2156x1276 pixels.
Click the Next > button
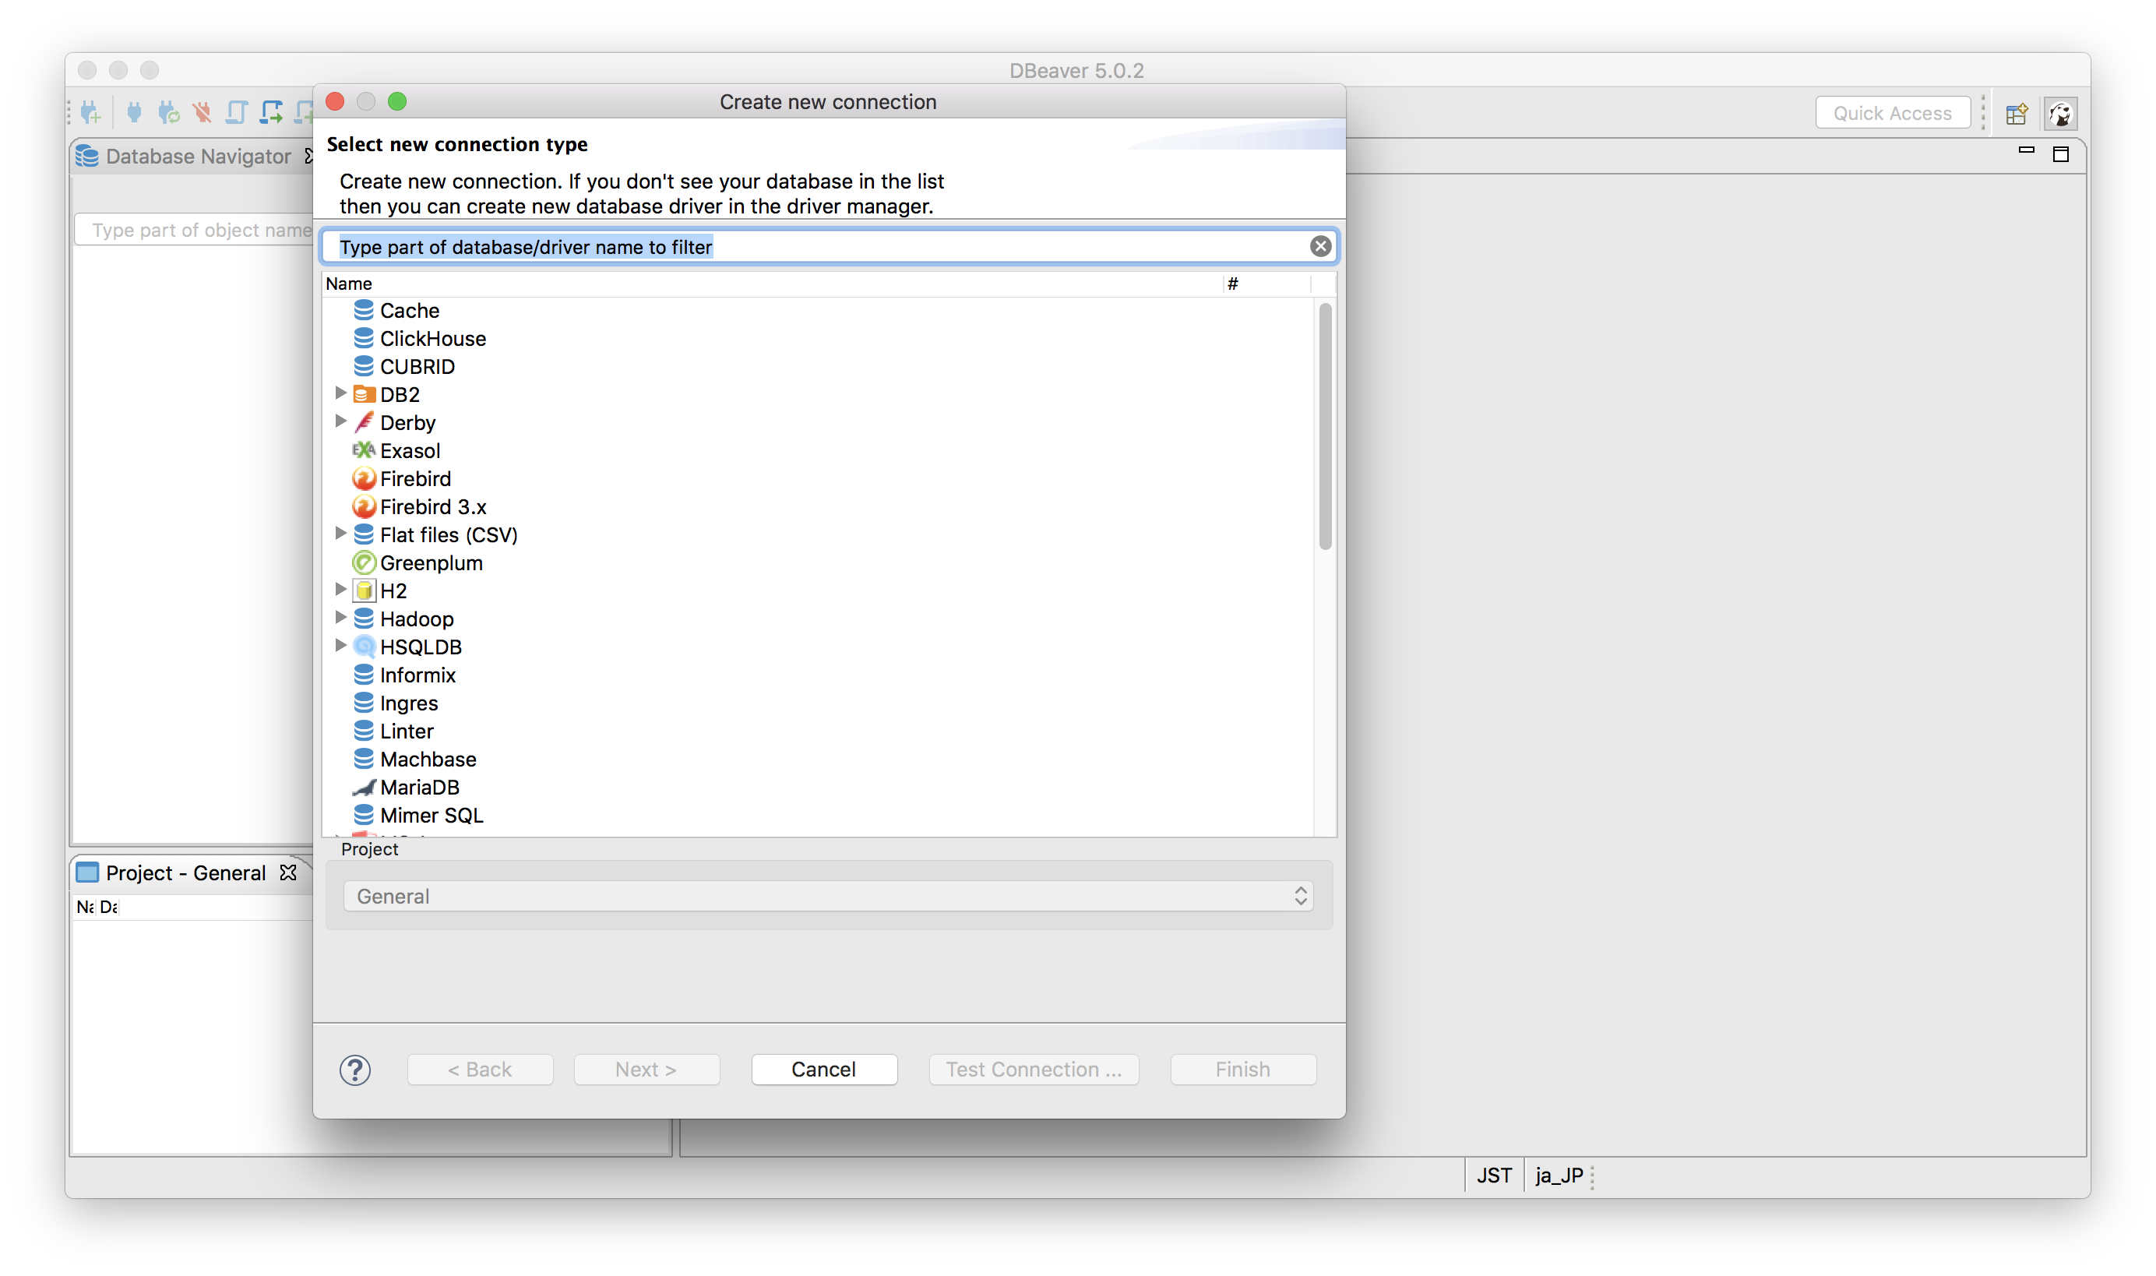pyautogui.click(x=646, y=1070)
